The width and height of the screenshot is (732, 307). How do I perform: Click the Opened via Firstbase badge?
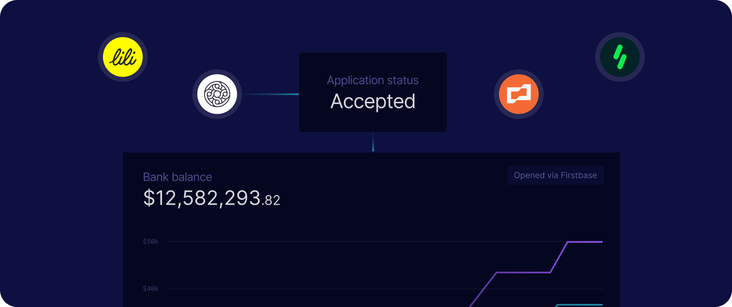point(556,175)
